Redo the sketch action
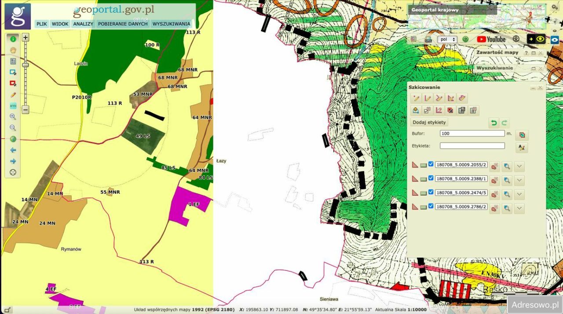Image resolution: width=563 pixels, height=314 pixels. pyautogui.click(x=505, y=123)
